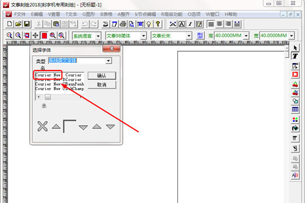Viewport: 305px width, 203px height.
Task: Click the font list scrollbar left arrow
Action: click(38, 97)
